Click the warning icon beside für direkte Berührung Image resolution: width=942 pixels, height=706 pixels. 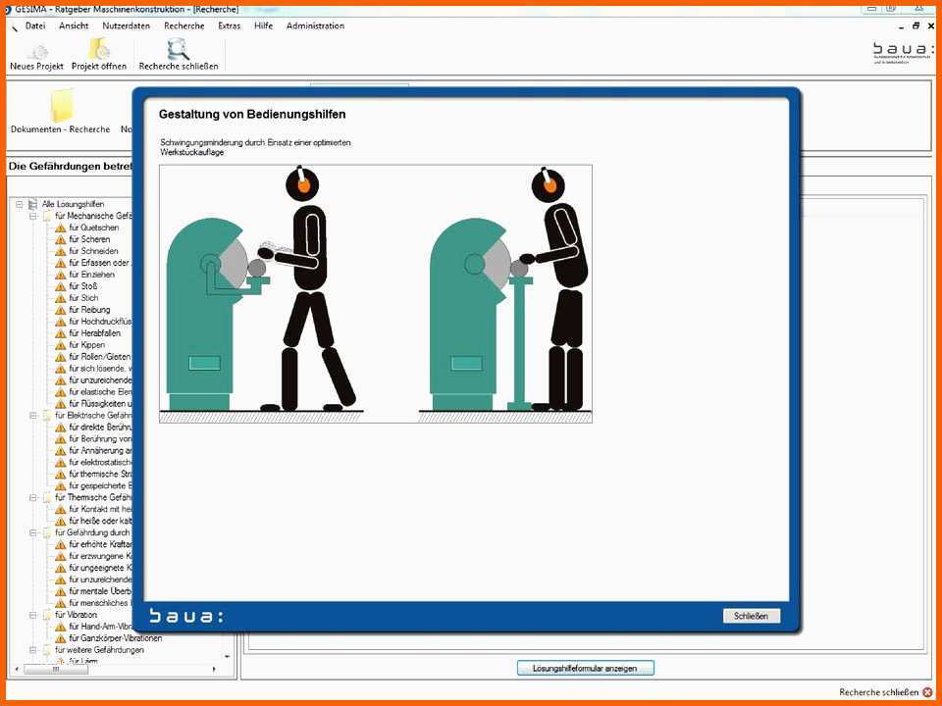61,428
